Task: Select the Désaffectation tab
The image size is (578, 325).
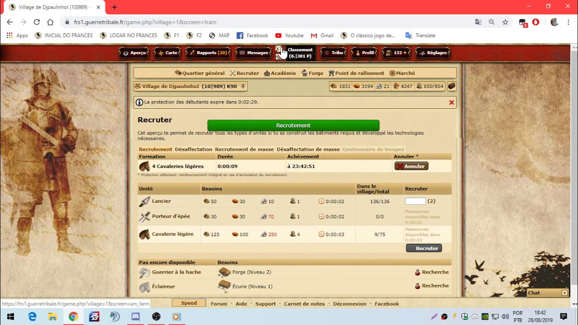Action: click(x=193, y=149)
